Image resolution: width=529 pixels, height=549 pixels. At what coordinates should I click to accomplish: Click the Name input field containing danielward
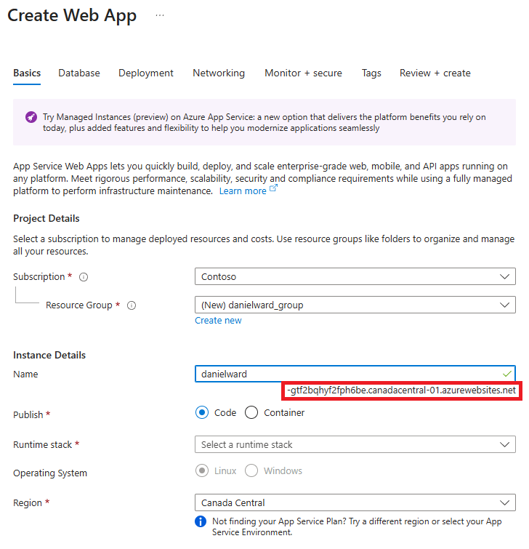click(355, 374)
